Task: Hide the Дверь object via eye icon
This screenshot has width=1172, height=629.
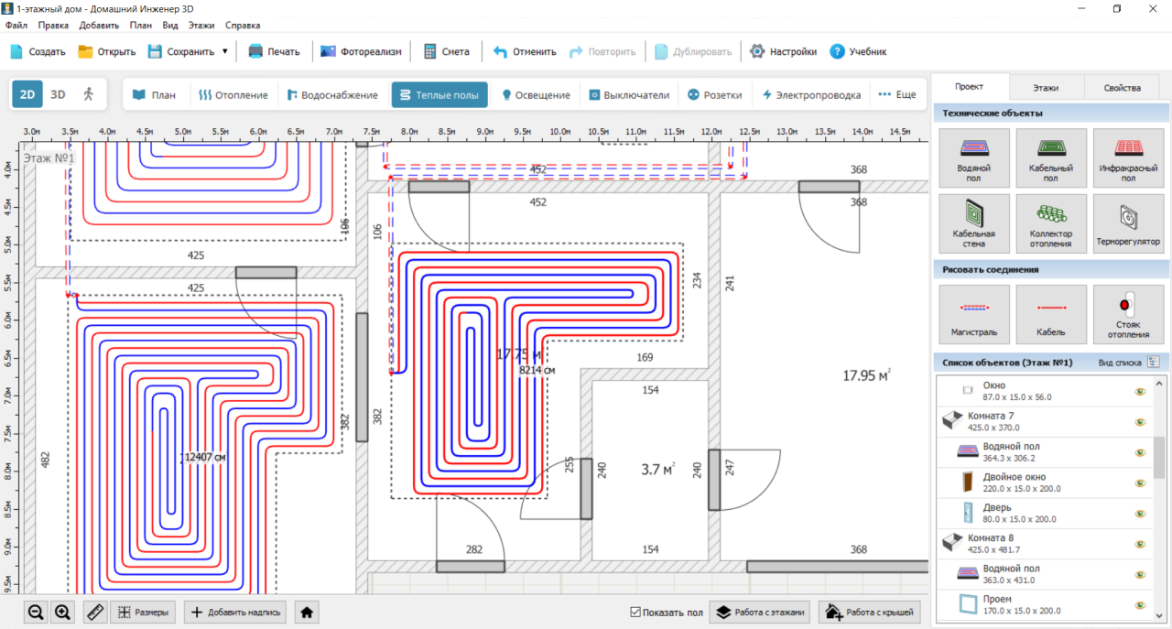Action: (1140, 514)
